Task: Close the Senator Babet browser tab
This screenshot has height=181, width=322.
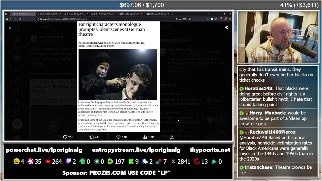Action: (88, 14)
